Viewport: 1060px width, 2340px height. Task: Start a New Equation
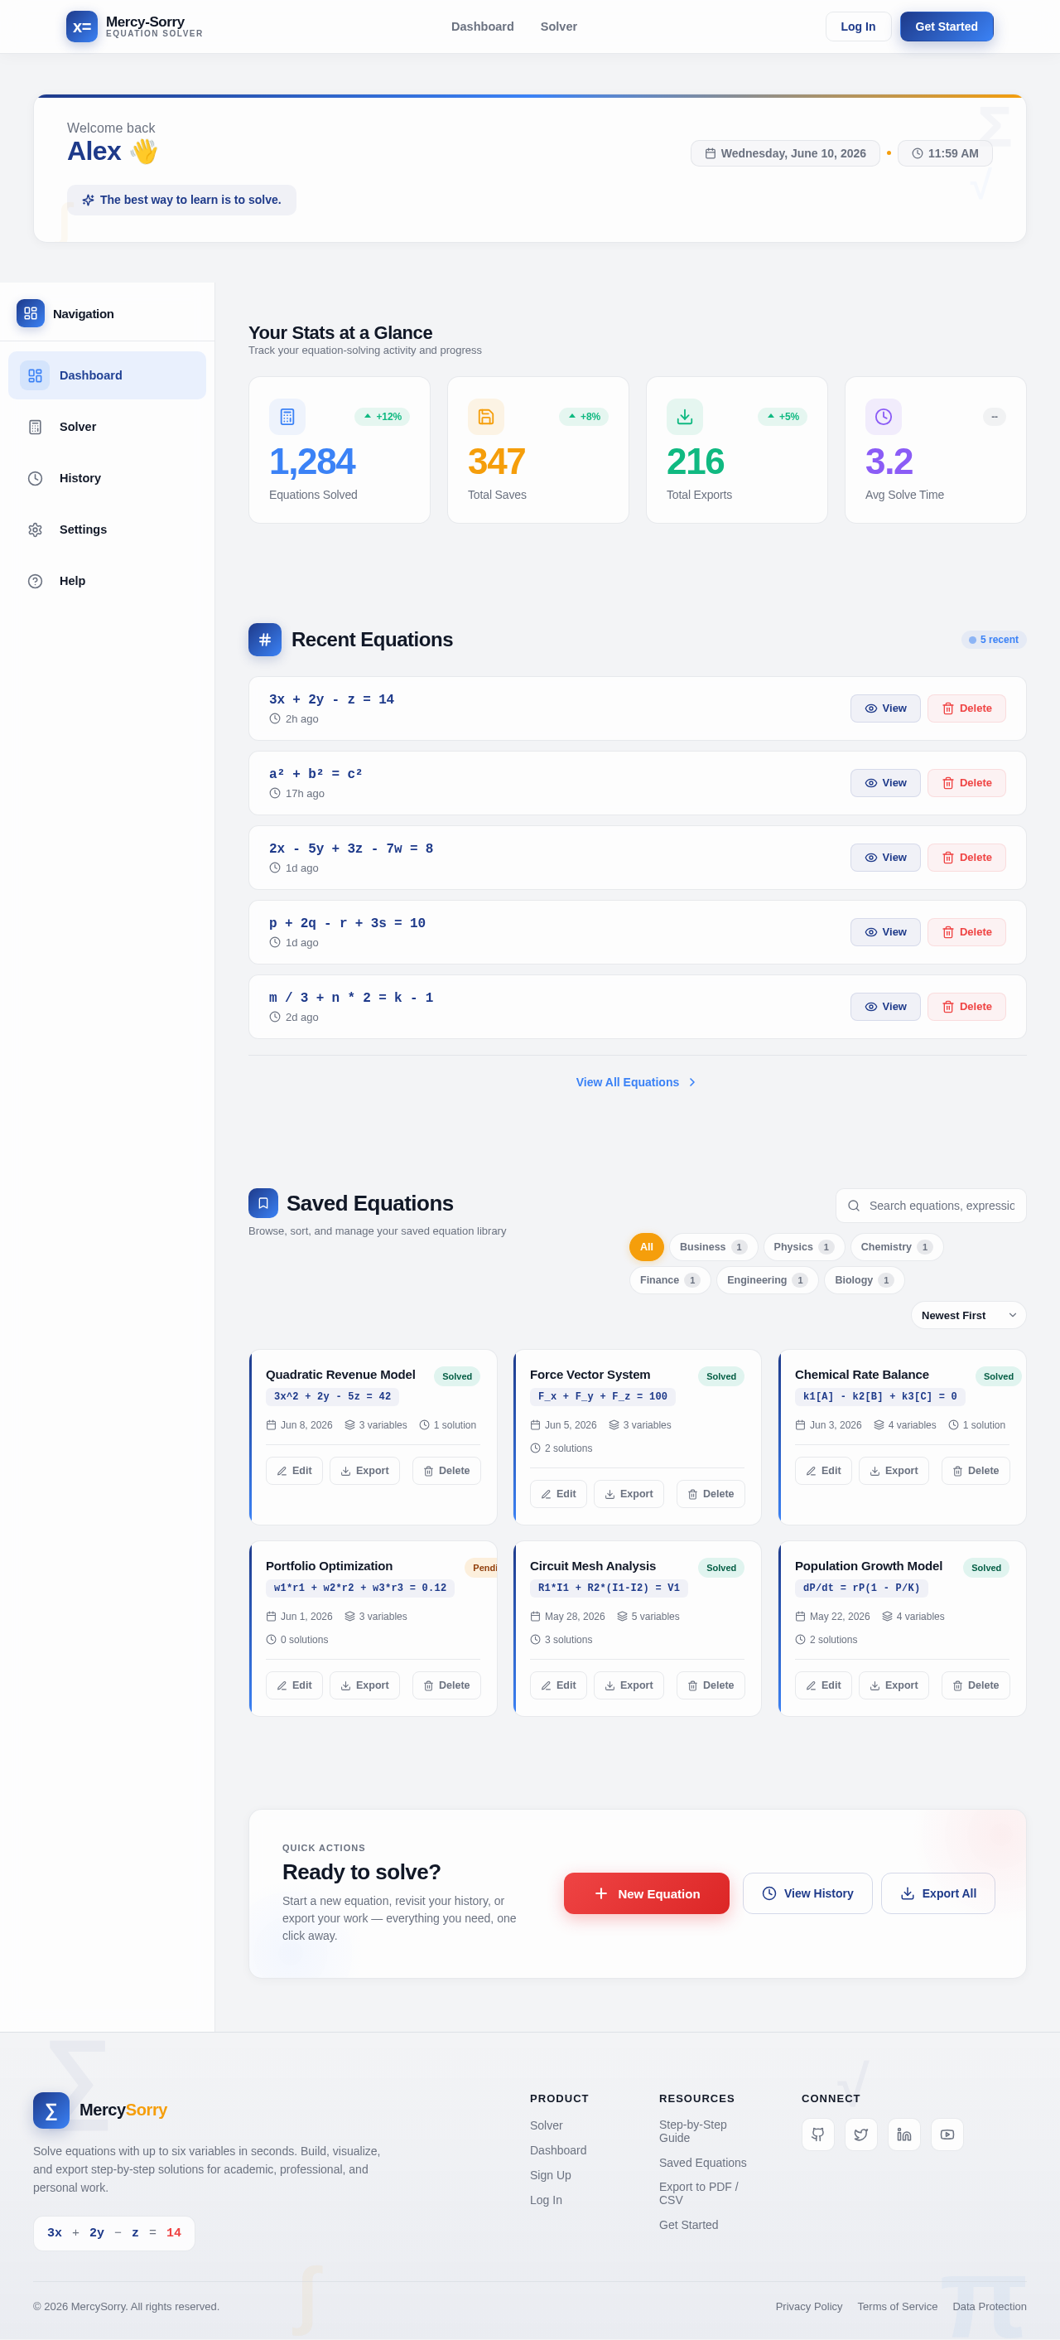(x=646, y=1893)
